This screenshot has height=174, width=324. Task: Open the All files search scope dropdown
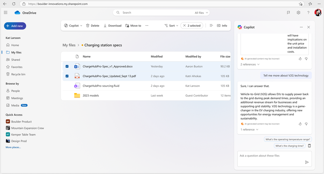201,13
